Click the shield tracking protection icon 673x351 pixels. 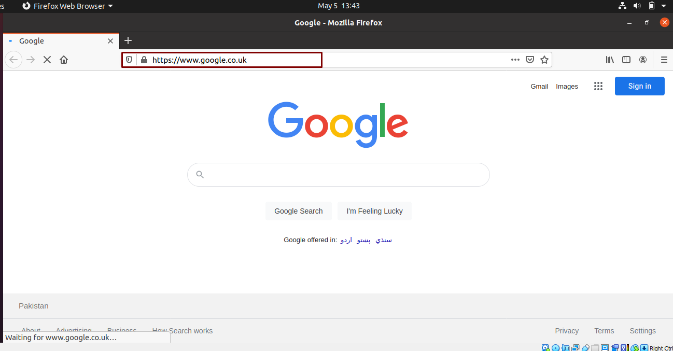click(x=129, y=60)
